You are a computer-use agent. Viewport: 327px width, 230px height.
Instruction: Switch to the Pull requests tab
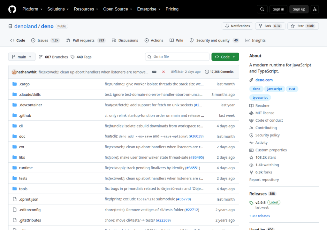[x=86, y=40]
